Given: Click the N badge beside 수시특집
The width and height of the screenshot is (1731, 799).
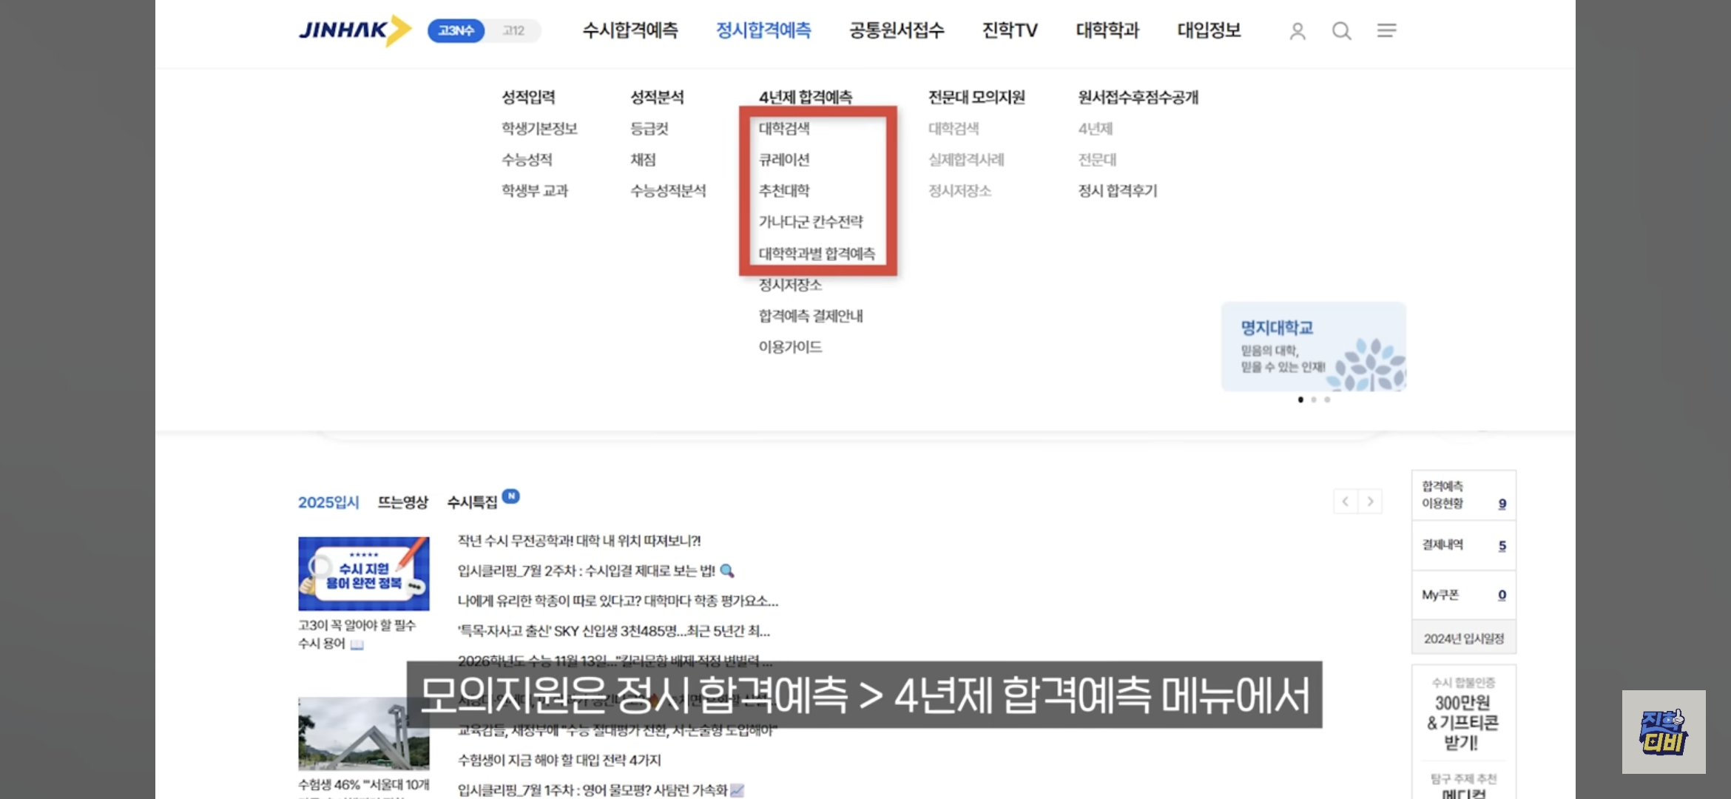Looking at the screenshot, I should (x=511, y=496).
